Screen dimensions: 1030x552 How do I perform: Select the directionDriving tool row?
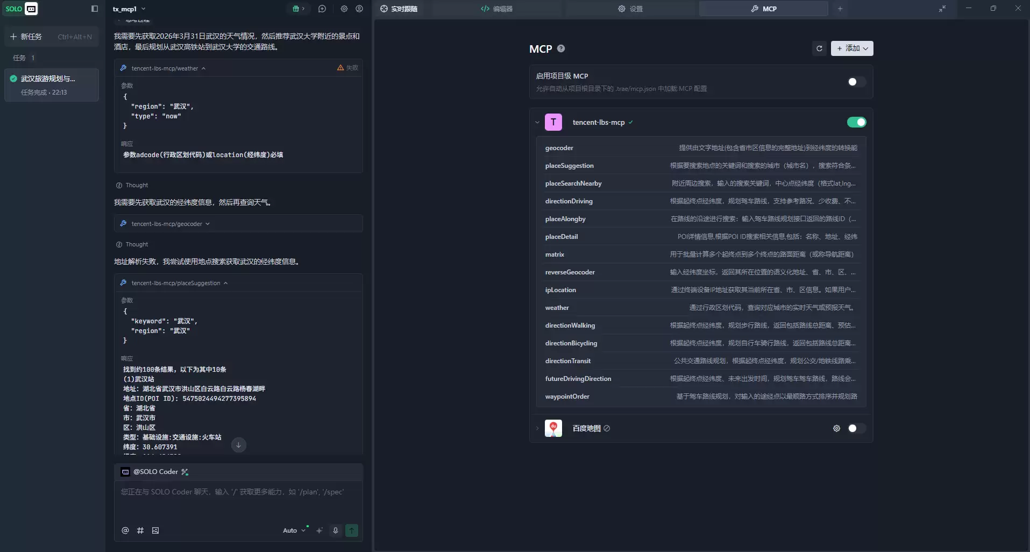(701, 201)
